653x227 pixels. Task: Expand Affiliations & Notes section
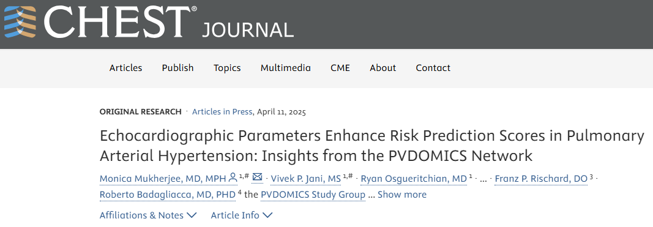coord(148,215)
